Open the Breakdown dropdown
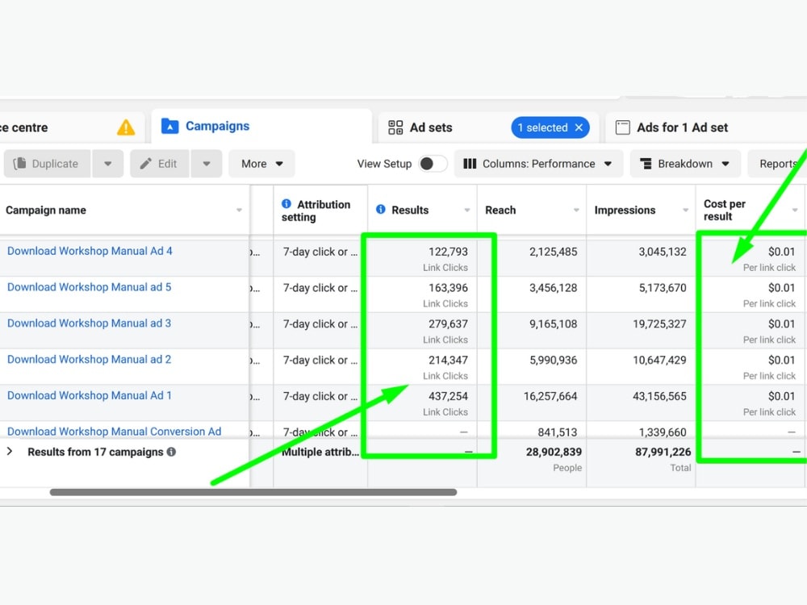The height and width of the screenshot is (605, 807). click(685, 164)
